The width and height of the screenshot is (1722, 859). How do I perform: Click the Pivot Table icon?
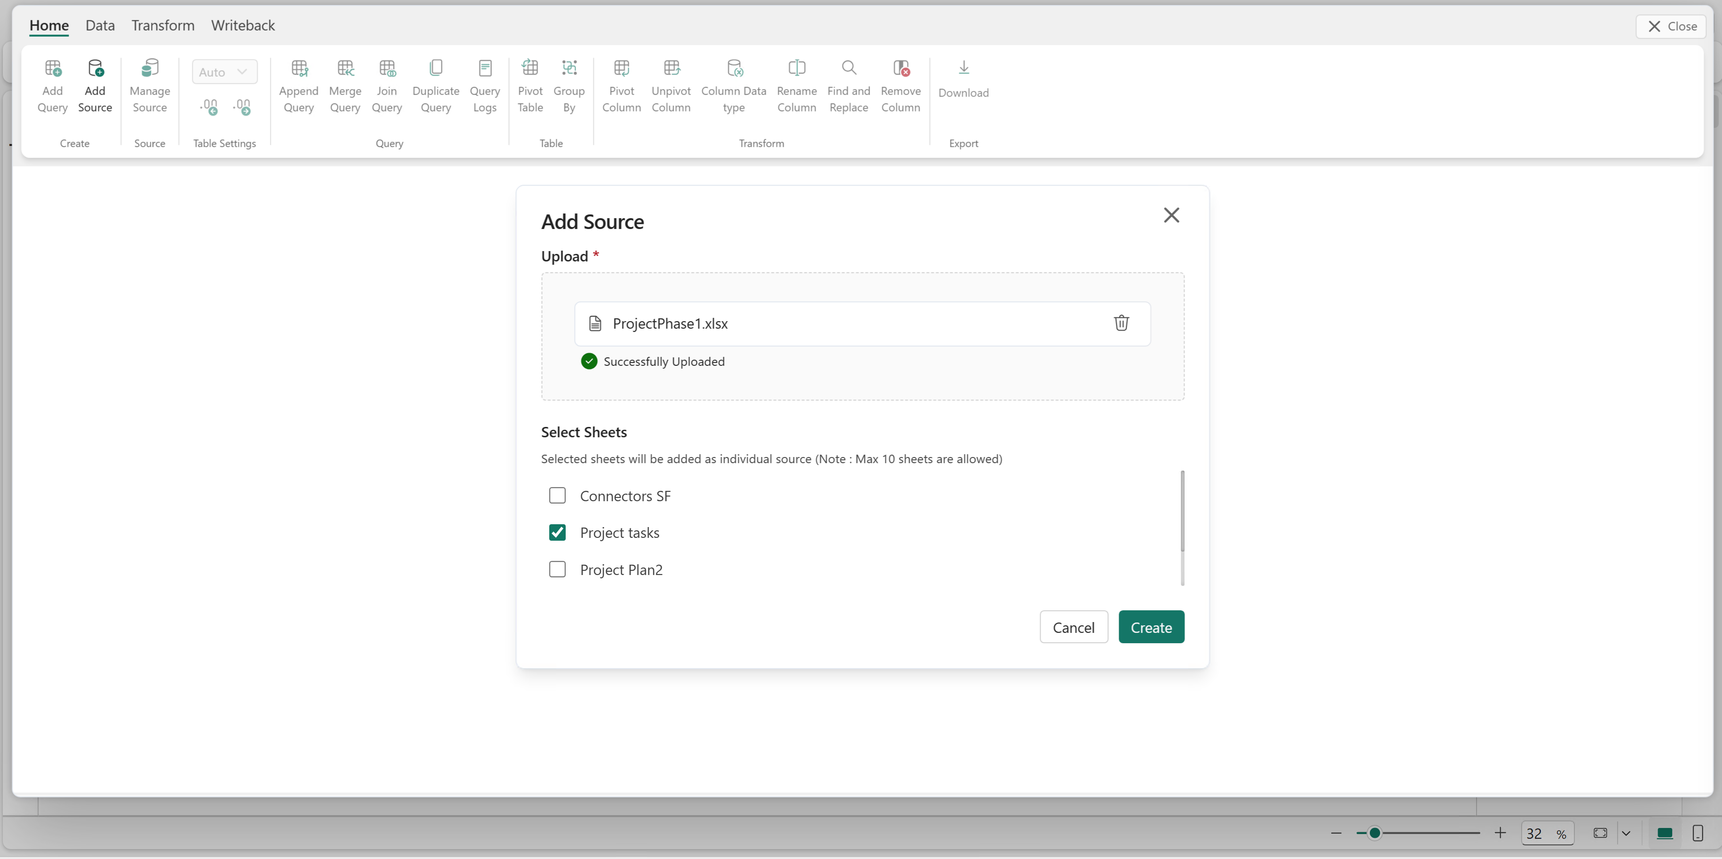click(x=530, y=69)
